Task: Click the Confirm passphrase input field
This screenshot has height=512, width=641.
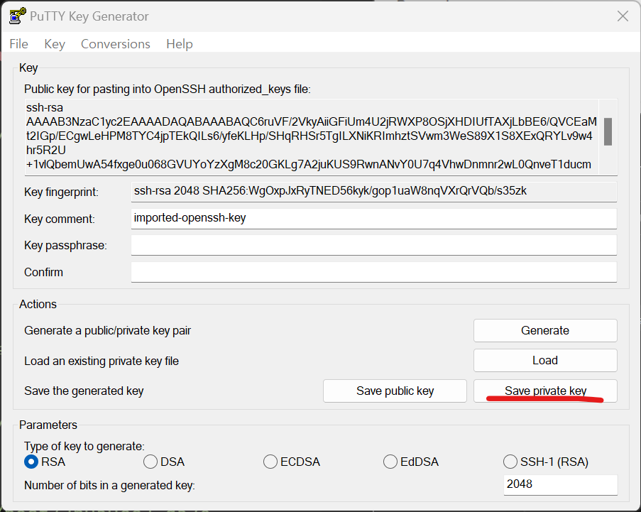Action: click(373, 272)
